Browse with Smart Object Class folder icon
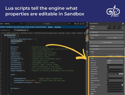125x95 pixels. tap(122, 85)
